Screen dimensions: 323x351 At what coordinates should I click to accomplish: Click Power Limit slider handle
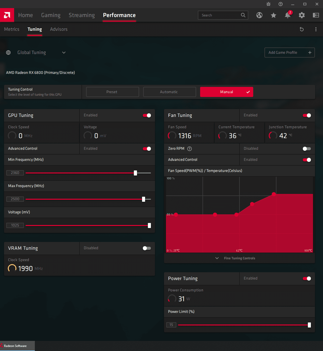pos(309,325)
